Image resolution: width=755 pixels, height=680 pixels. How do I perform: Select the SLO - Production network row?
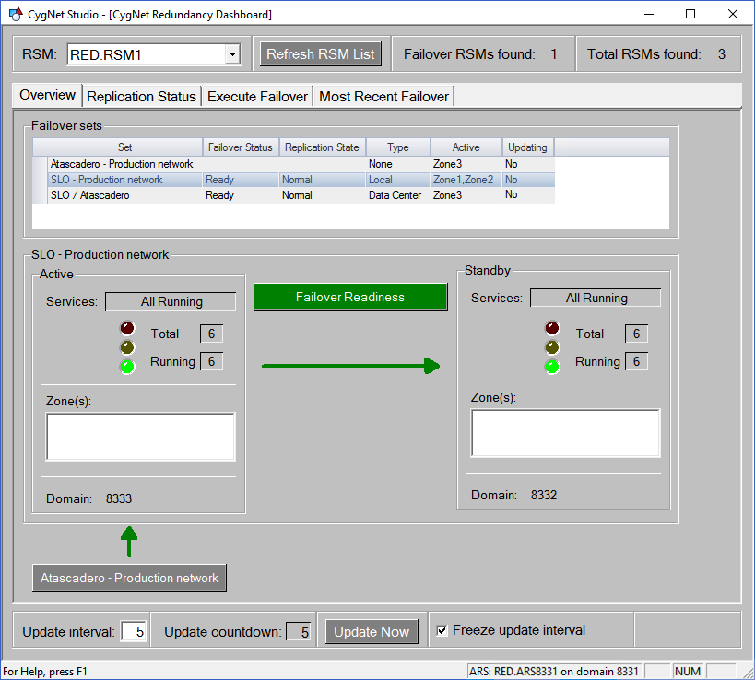(294, 180)
